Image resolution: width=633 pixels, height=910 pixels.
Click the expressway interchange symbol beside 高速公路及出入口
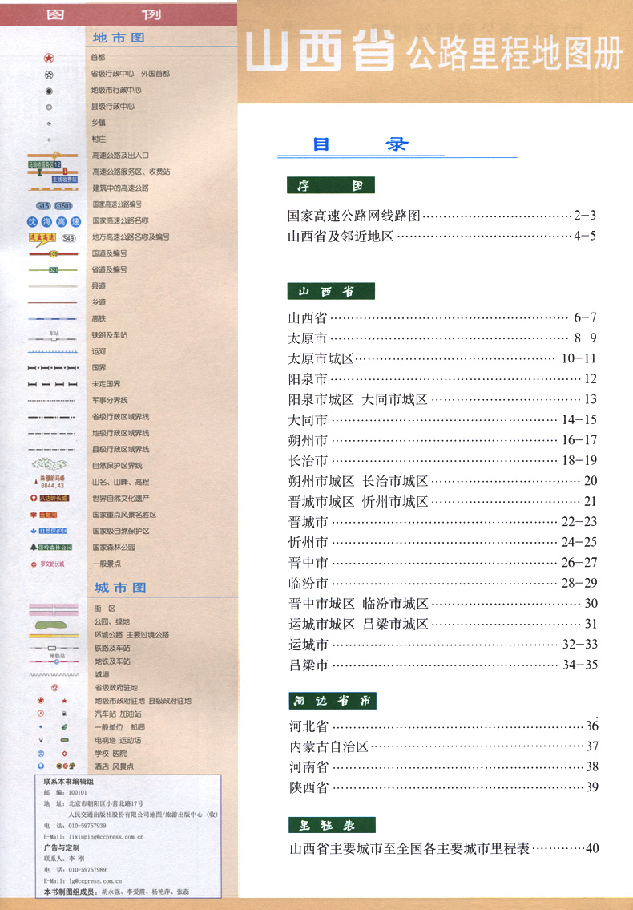click(53, 156)
